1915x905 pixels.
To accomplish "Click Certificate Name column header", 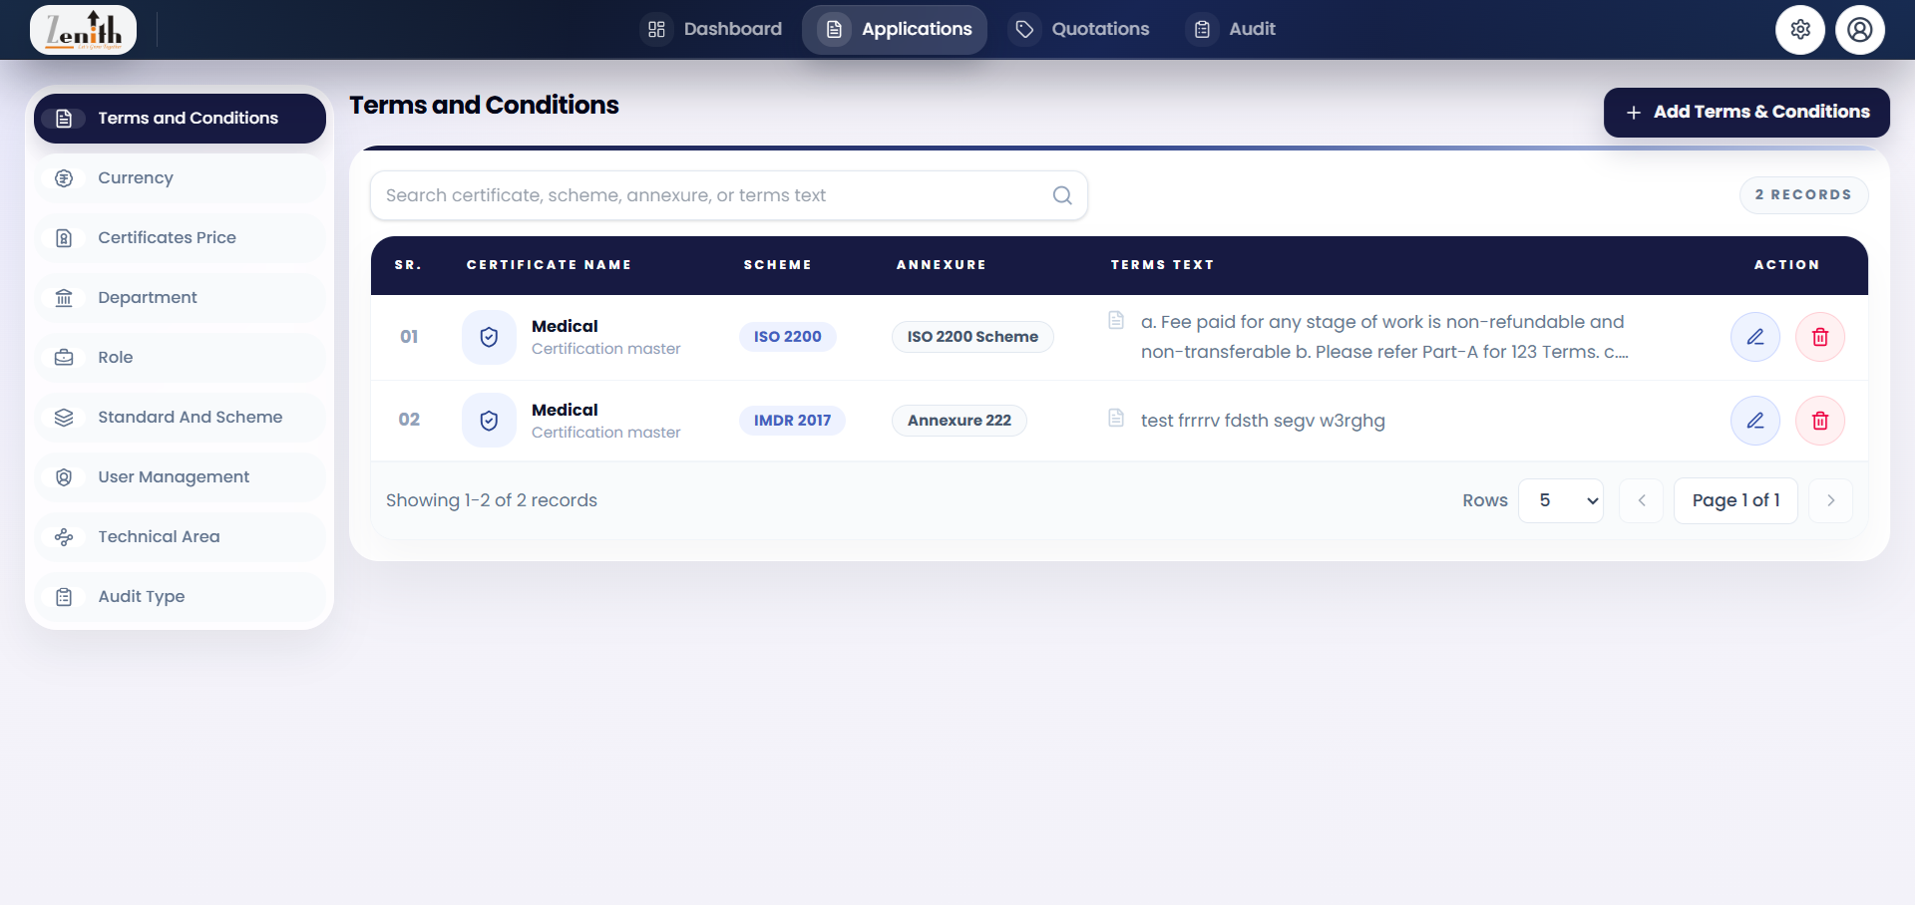I will pyautogui.click(x=550, y=265).
